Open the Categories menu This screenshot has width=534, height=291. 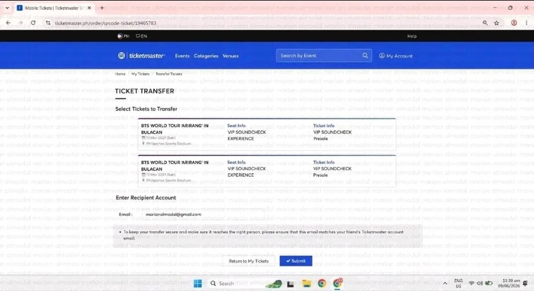(x=206, y=56)
